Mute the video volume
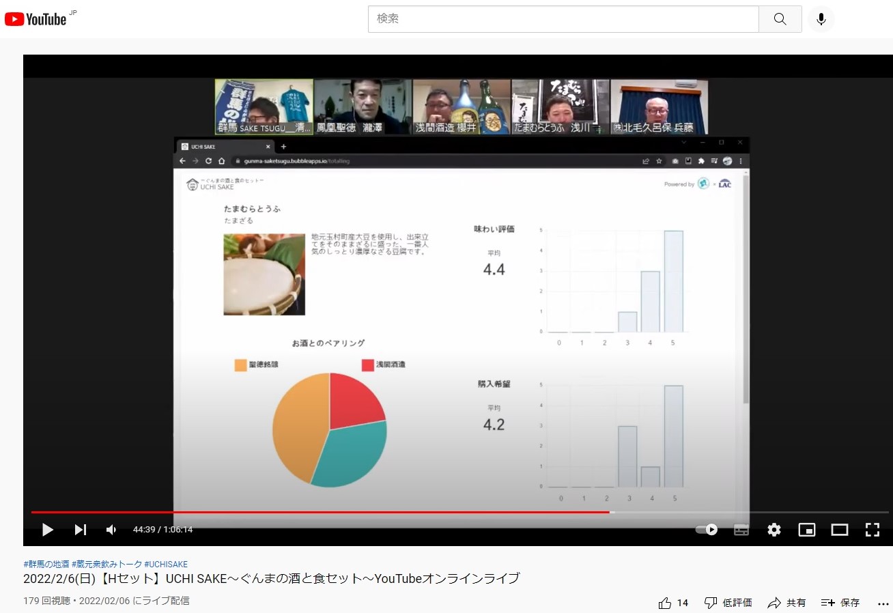 tap(111, 530)
